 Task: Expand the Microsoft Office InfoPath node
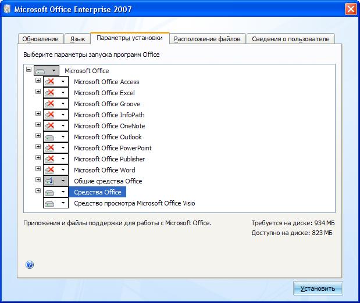coord(38,114)
